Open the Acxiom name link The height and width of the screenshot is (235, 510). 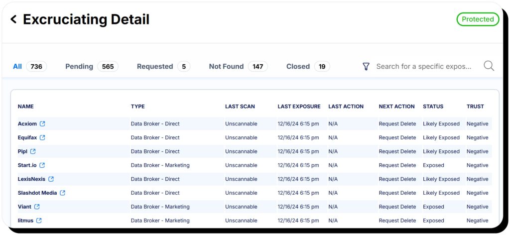point(27,124)
